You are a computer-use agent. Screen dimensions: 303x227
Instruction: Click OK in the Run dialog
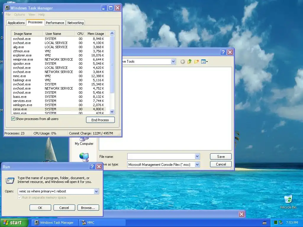pos(40,208)
